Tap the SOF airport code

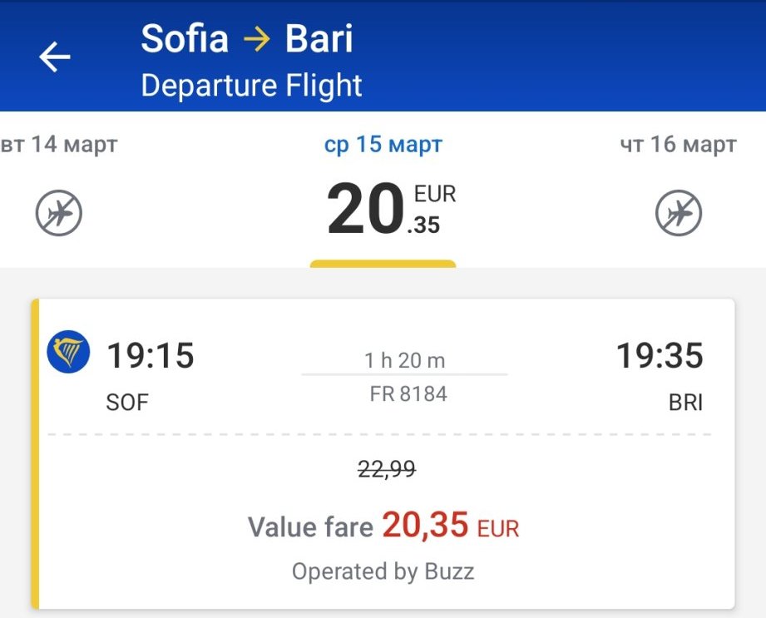(x=127, y=403)
